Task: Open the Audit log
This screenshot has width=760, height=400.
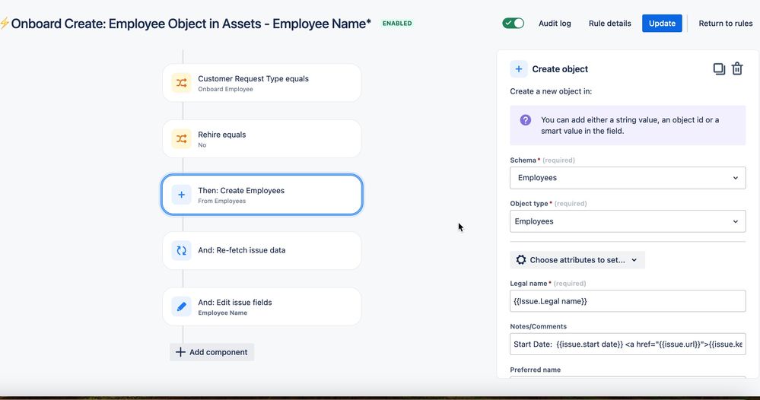Action: tap(555, 24)
